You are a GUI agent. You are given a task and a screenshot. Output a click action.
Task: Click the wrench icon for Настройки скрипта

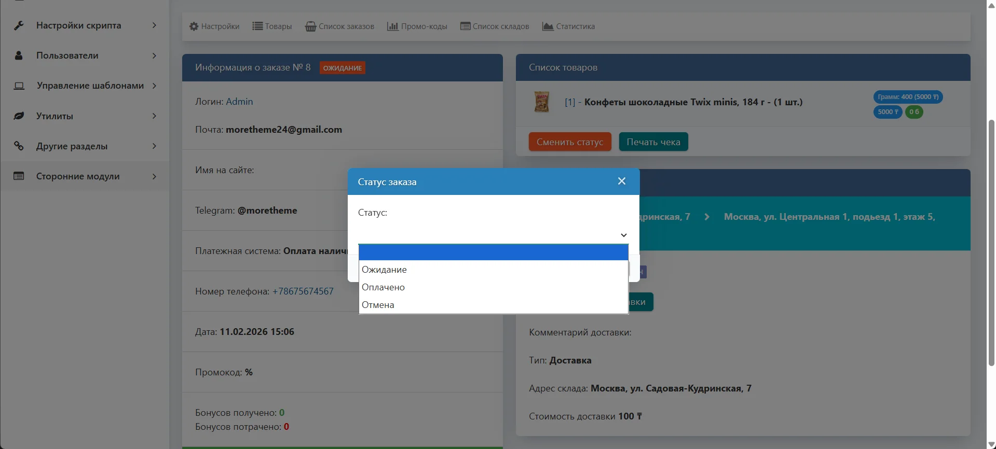tap(19, 25)
